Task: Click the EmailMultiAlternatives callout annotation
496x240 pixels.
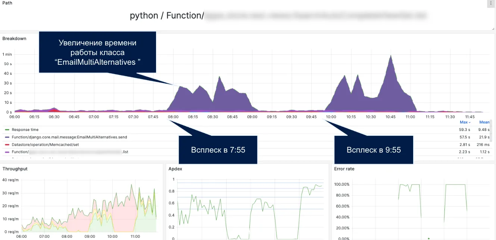Action: 97,52
